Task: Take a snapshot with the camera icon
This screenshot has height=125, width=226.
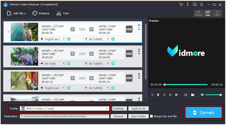Action: pyautogui.click(x=186, y=95)
